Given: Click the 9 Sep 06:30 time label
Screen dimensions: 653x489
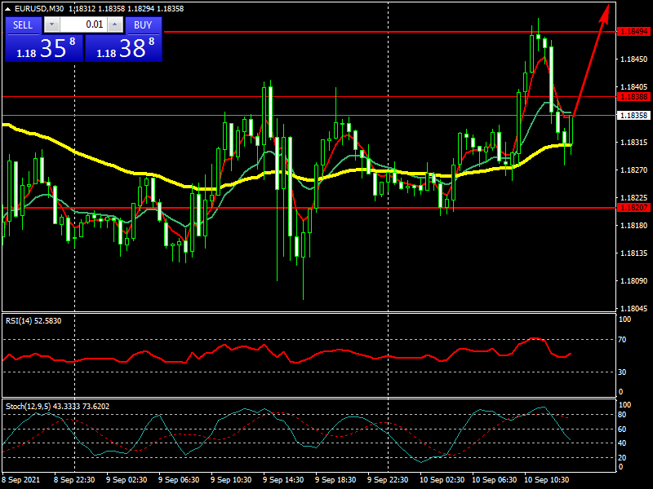Looking at the screenshot, I should 179,480.
